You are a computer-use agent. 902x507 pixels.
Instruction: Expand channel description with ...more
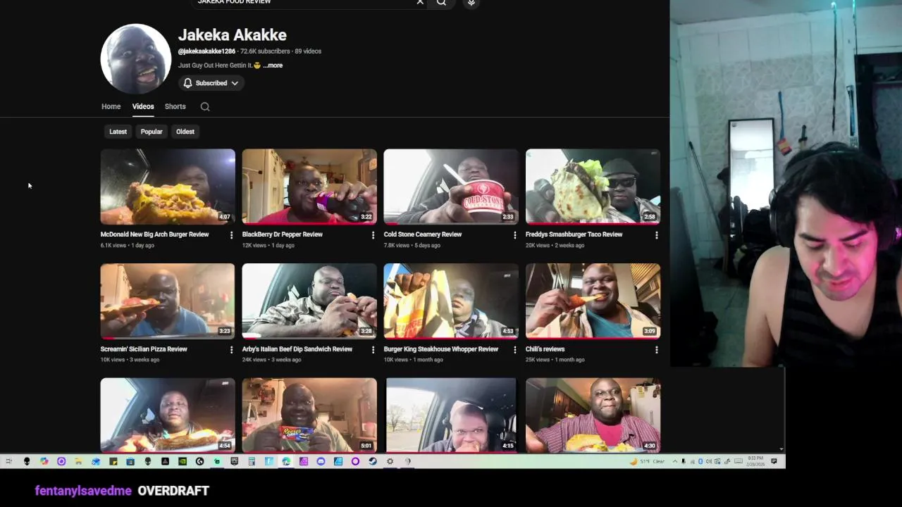coord(273,65)
